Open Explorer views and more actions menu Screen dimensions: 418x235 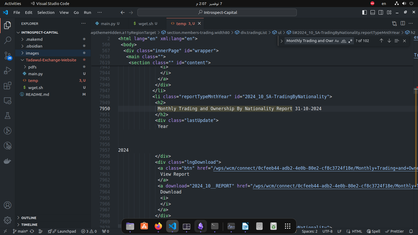[83, 23]
